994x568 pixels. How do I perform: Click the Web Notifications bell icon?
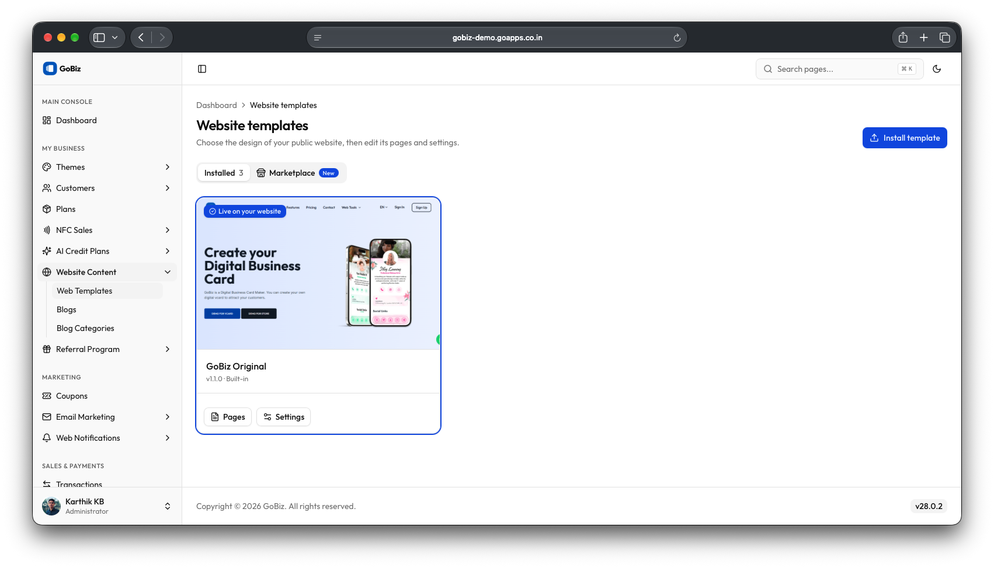[x=47, y=438]
